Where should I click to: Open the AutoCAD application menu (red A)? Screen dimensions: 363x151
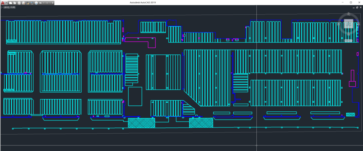(3, 3)
